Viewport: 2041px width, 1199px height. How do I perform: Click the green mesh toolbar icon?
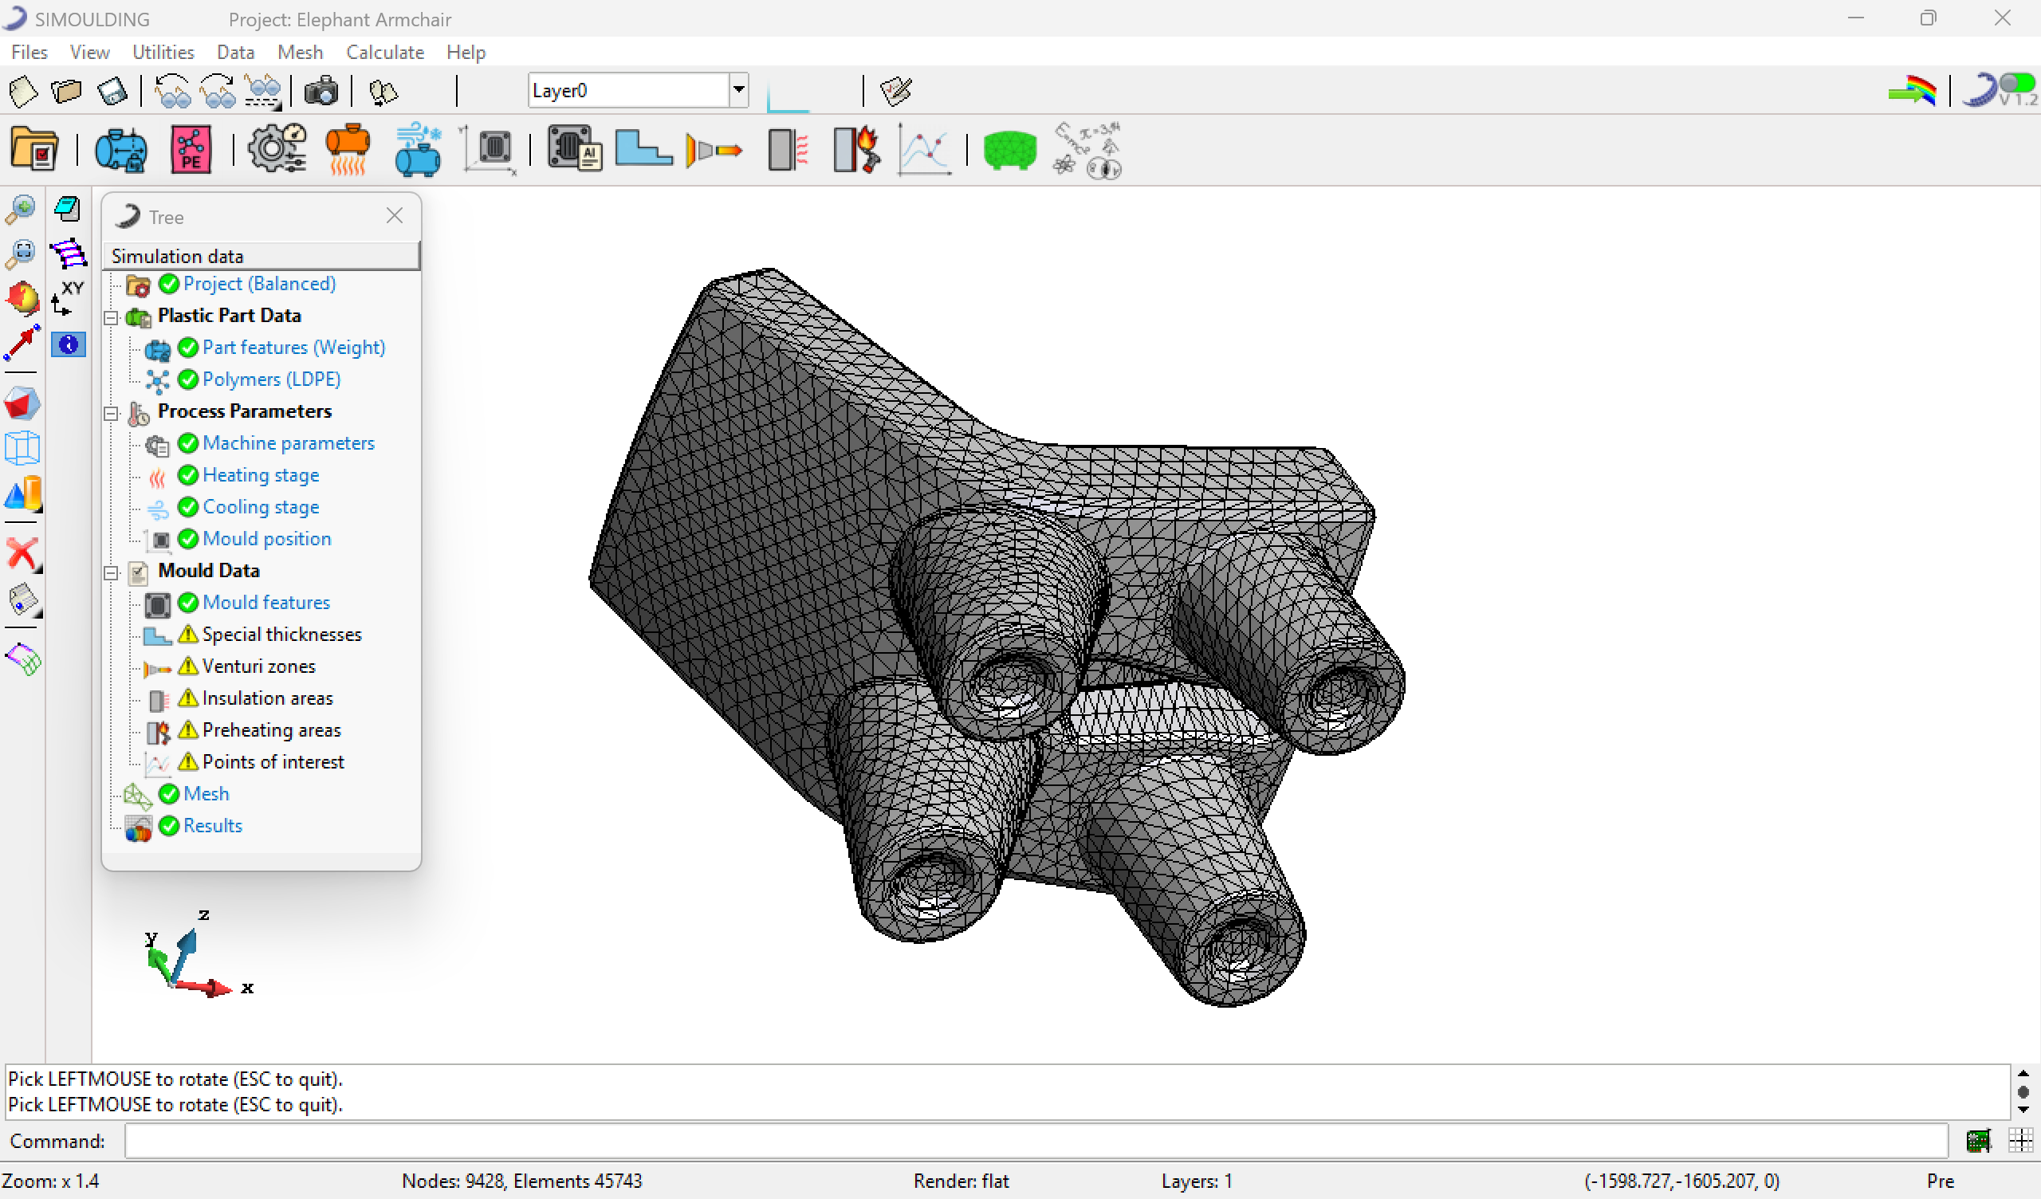(1010, 151)
